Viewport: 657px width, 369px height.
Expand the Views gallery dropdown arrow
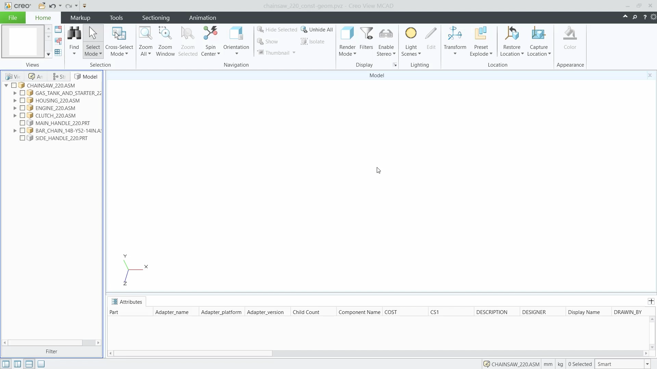[48, 54]
